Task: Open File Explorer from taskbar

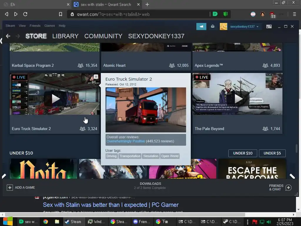Action: tap(57, 222)
